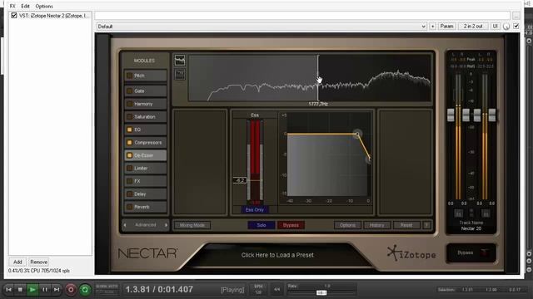Stop playback in transport bar
The image size is (533, 299).
(20, 290)
